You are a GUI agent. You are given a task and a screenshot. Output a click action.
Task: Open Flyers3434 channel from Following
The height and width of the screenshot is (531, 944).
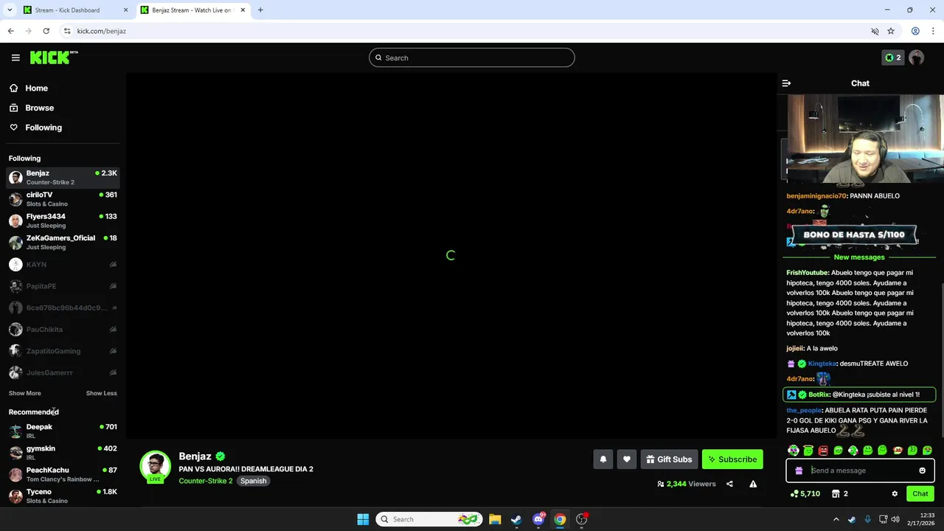point(63,221)
